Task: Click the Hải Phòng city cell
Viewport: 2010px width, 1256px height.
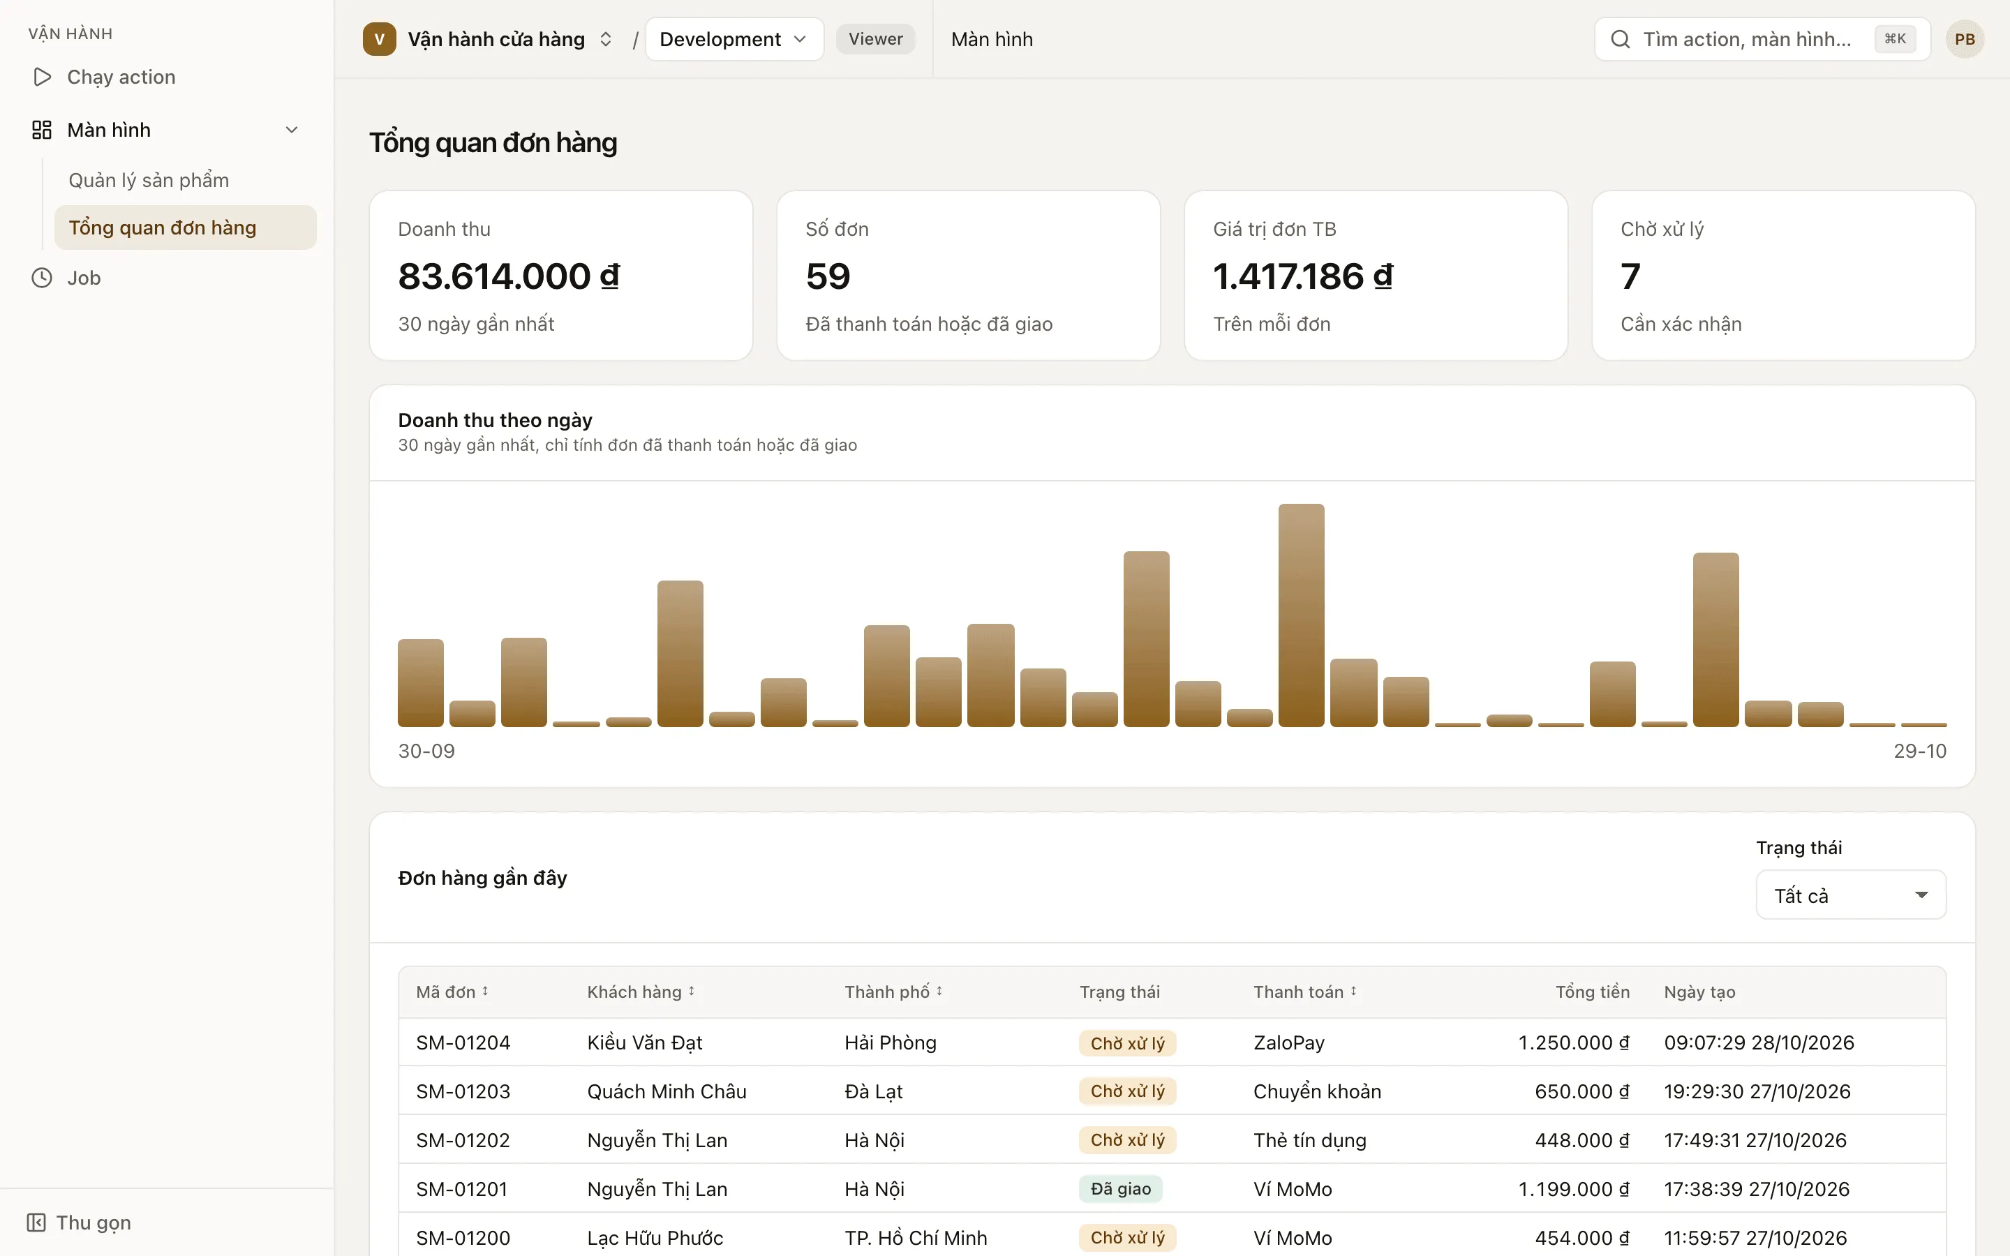Action: click(890, 1042)
